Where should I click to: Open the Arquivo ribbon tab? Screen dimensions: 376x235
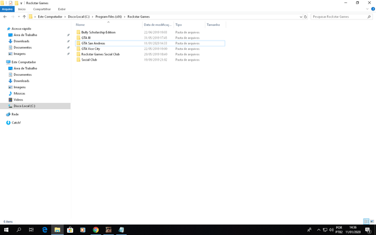[x=7, y=9]
